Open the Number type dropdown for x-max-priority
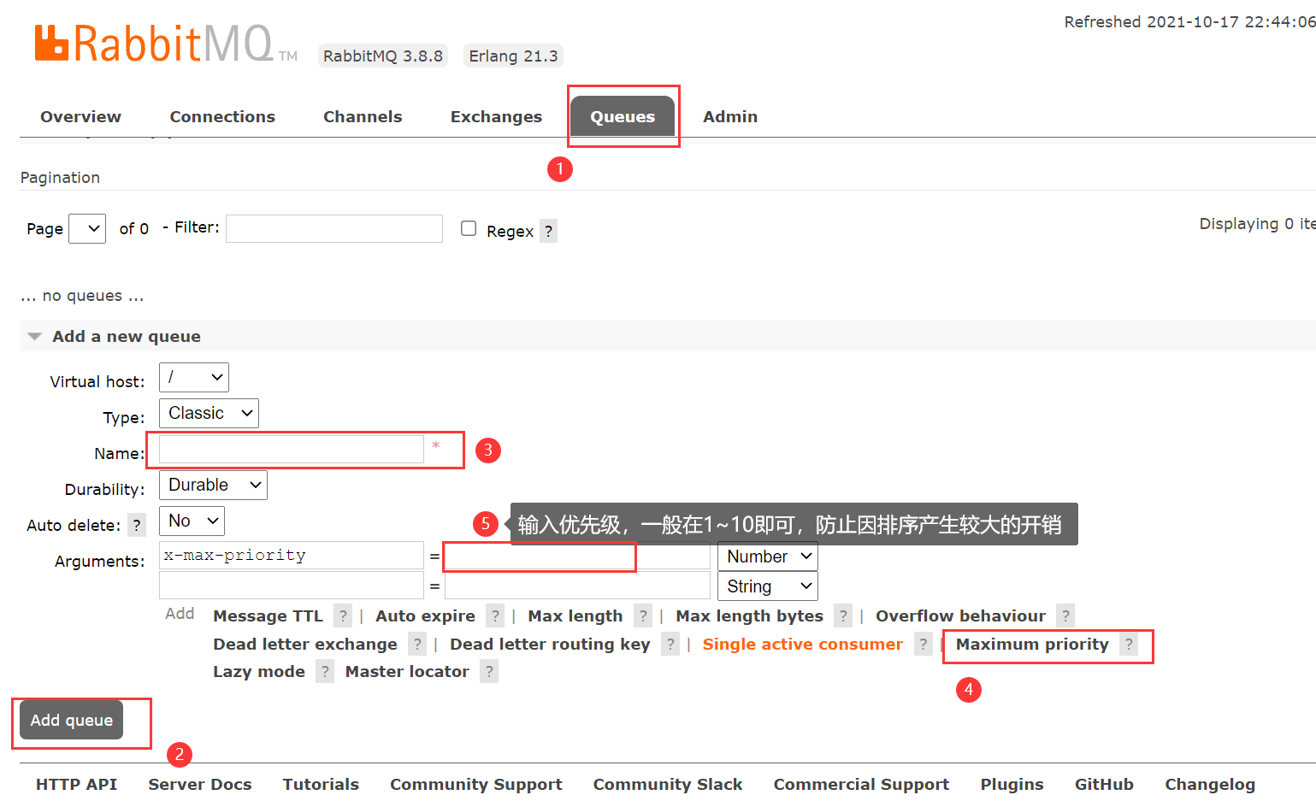The image size is (1316, 801). [x=768, y=557]
